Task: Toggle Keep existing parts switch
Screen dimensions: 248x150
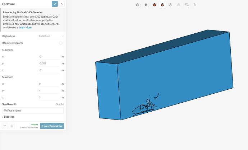Action: [61, 43]
